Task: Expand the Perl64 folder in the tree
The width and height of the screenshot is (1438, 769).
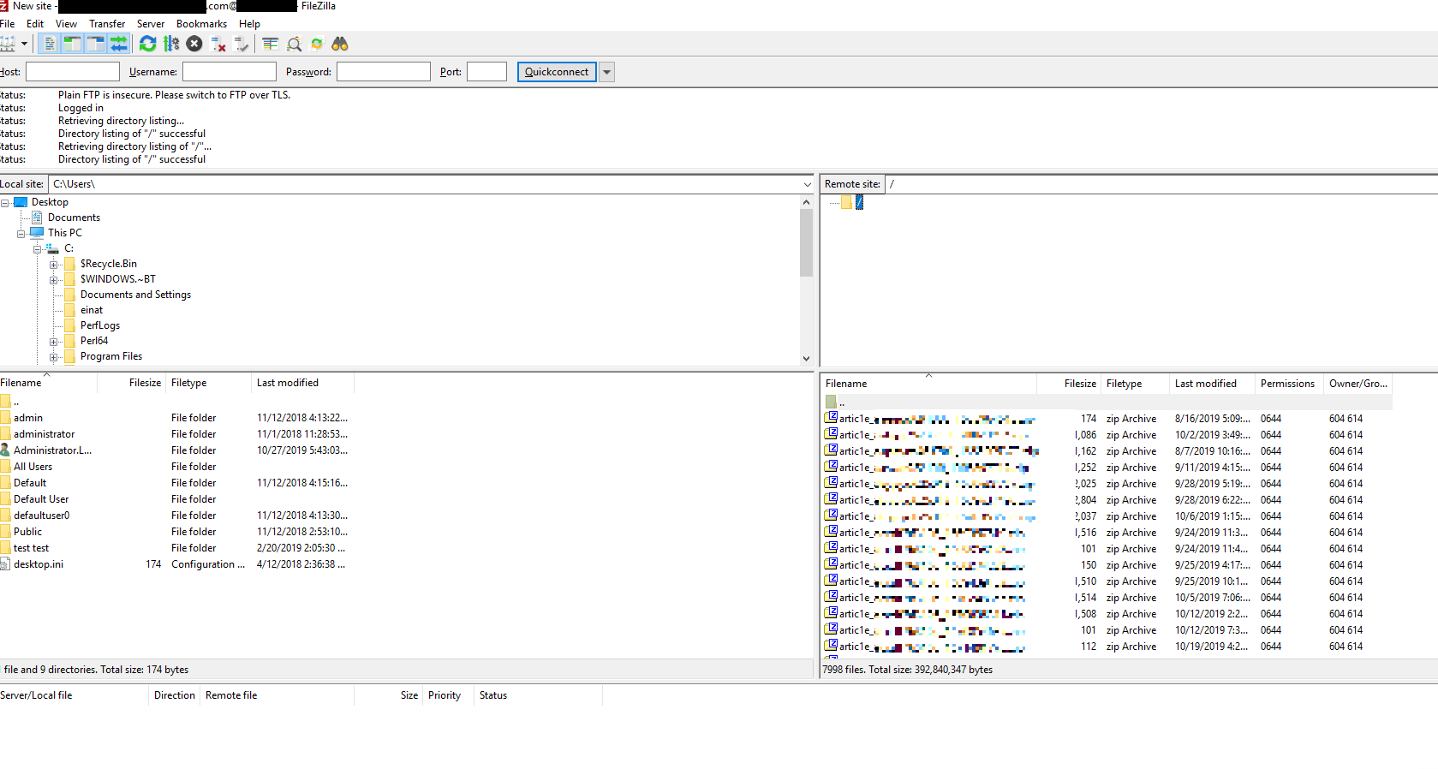Action: pos(54,342)
